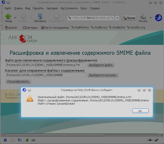Open the Mail client status bar icon
This screenshot has height=144, width=164.
(x=12, y=140)
